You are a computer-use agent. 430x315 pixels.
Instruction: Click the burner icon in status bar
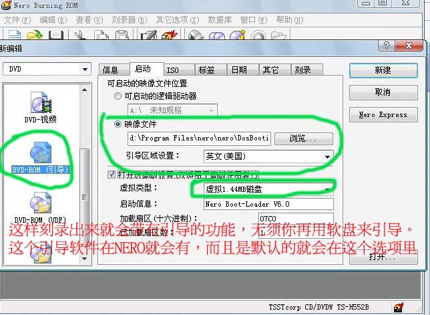pyautogui.click(x=399, y=307)
